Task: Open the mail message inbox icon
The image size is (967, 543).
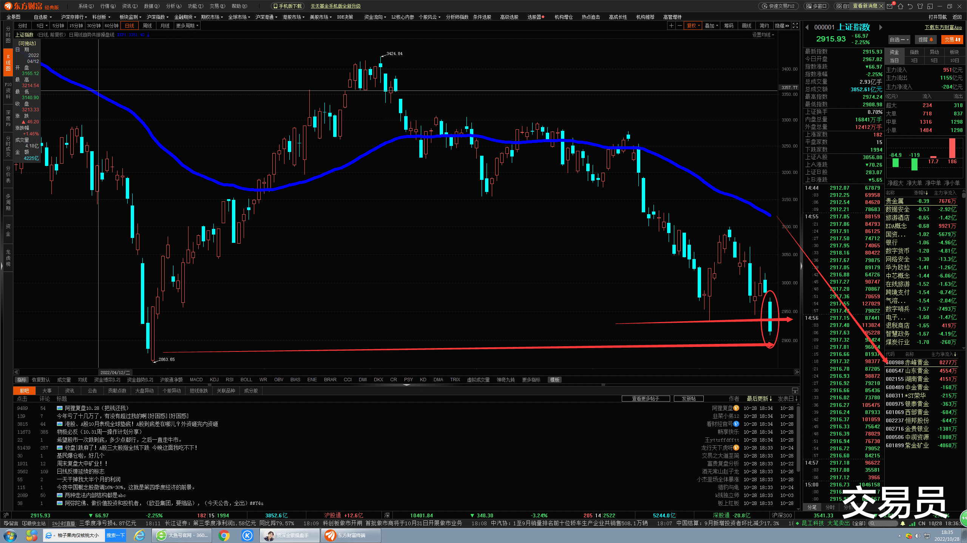Action: 890,6
